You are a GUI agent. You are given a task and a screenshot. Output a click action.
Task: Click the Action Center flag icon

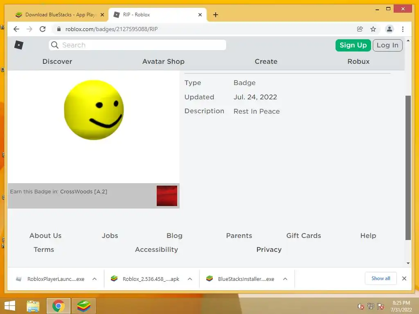(x=381, y=306)
